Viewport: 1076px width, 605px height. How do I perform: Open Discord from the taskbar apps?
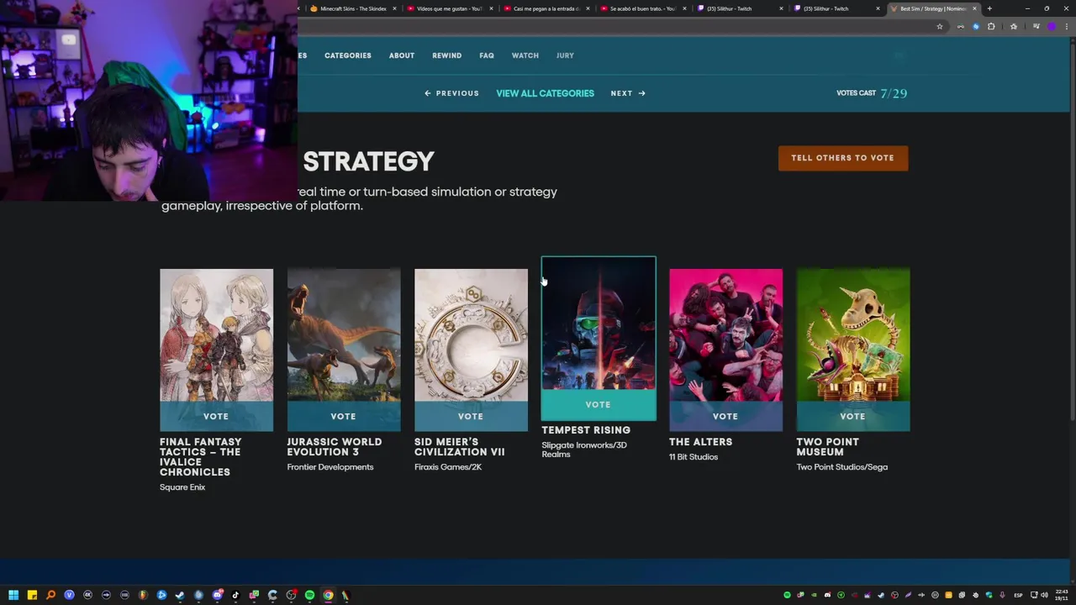click(217, 595)
